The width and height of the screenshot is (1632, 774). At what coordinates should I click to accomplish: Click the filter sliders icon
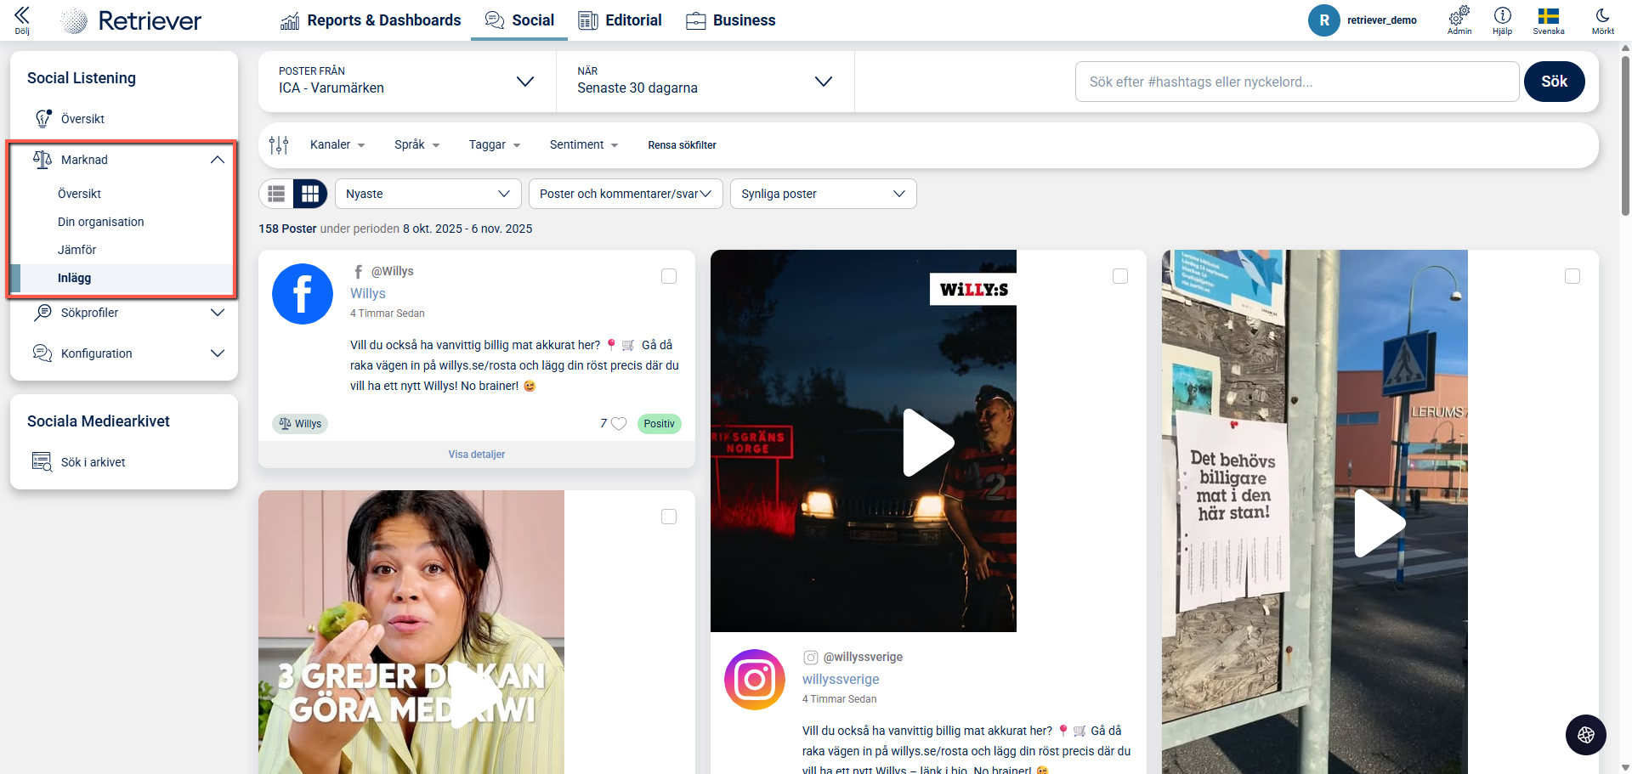click(279, 145)
